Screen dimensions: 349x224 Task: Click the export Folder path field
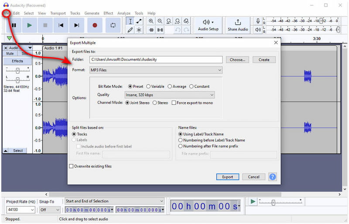(155, 59)
